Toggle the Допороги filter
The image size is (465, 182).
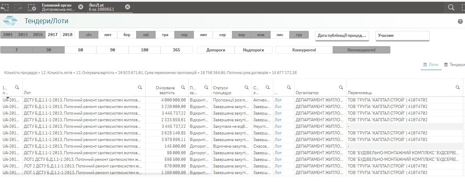pos(215,50)
